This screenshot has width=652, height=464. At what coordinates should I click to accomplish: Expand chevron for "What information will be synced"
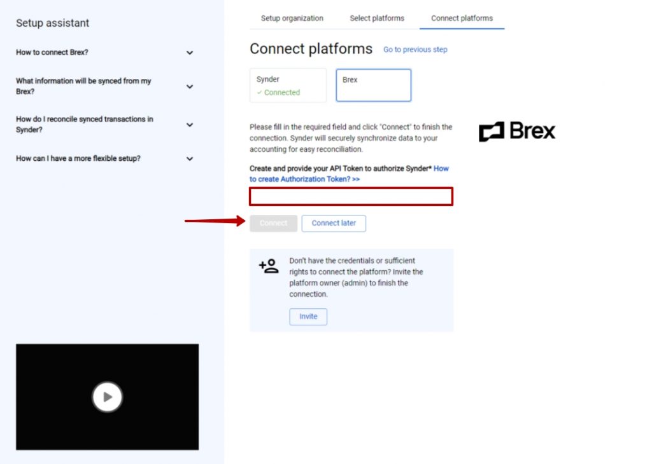(190, 86)
